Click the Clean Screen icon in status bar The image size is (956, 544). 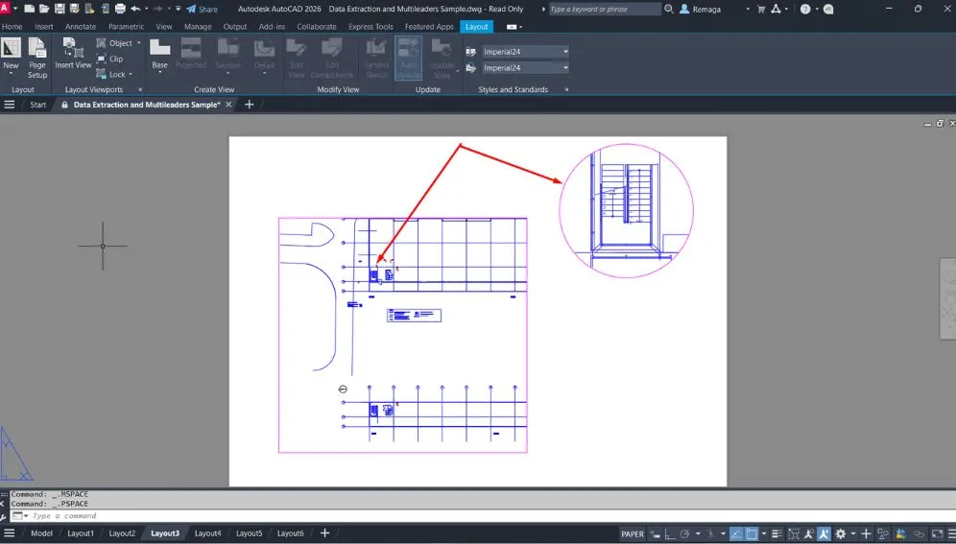[x=937, y=533]
